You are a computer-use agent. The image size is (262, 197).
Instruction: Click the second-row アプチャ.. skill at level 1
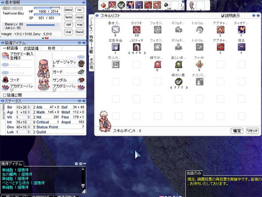click(x=221, y=47)
